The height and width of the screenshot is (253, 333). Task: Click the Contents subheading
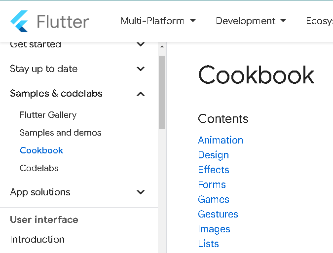coord(223,118)
